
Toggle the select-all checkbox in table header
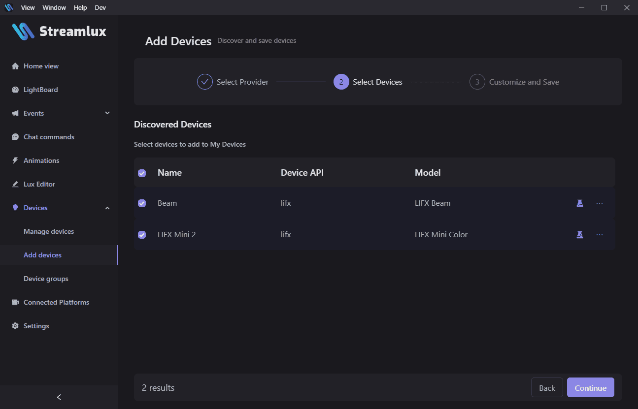coord(142,173)
